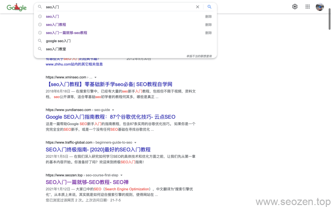Open the dropdown beside beginners-guide-to-seo breadcrumb
This screenshot has width=331, height=207.
point(135,142)
